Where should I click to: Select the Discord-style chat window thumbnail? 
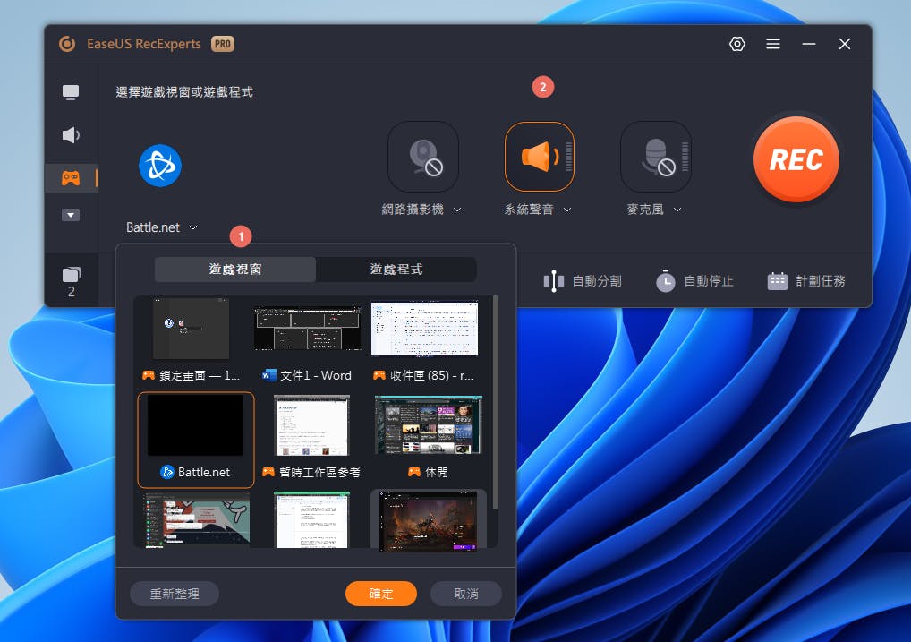click(196, 520)
